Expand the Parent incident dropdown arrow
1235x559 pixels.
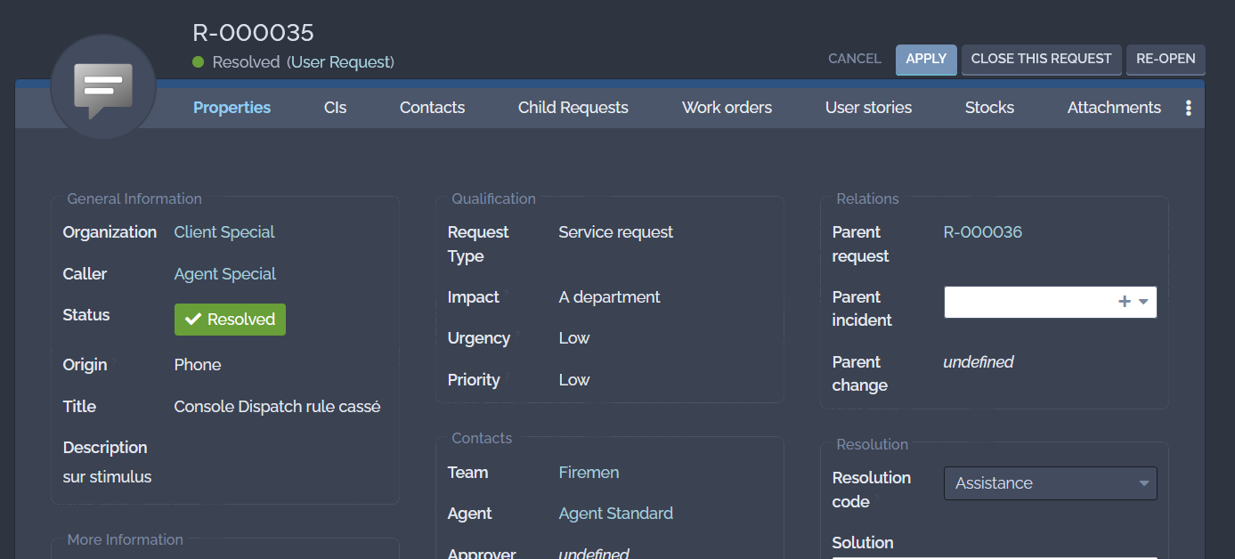(x=1144, y=302)
